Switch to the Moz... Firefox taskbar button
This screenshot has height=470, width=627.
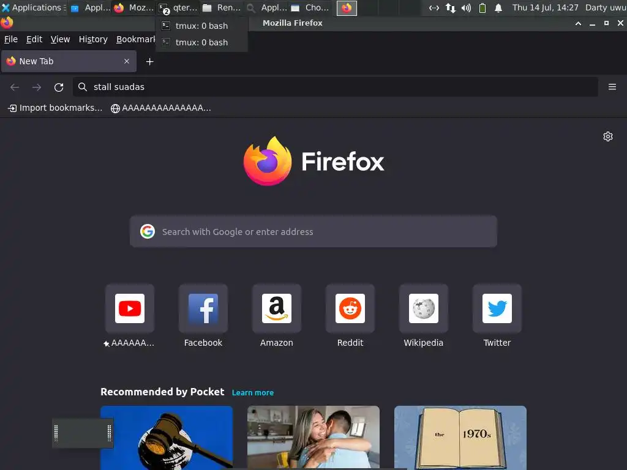(x=134, y=7)
